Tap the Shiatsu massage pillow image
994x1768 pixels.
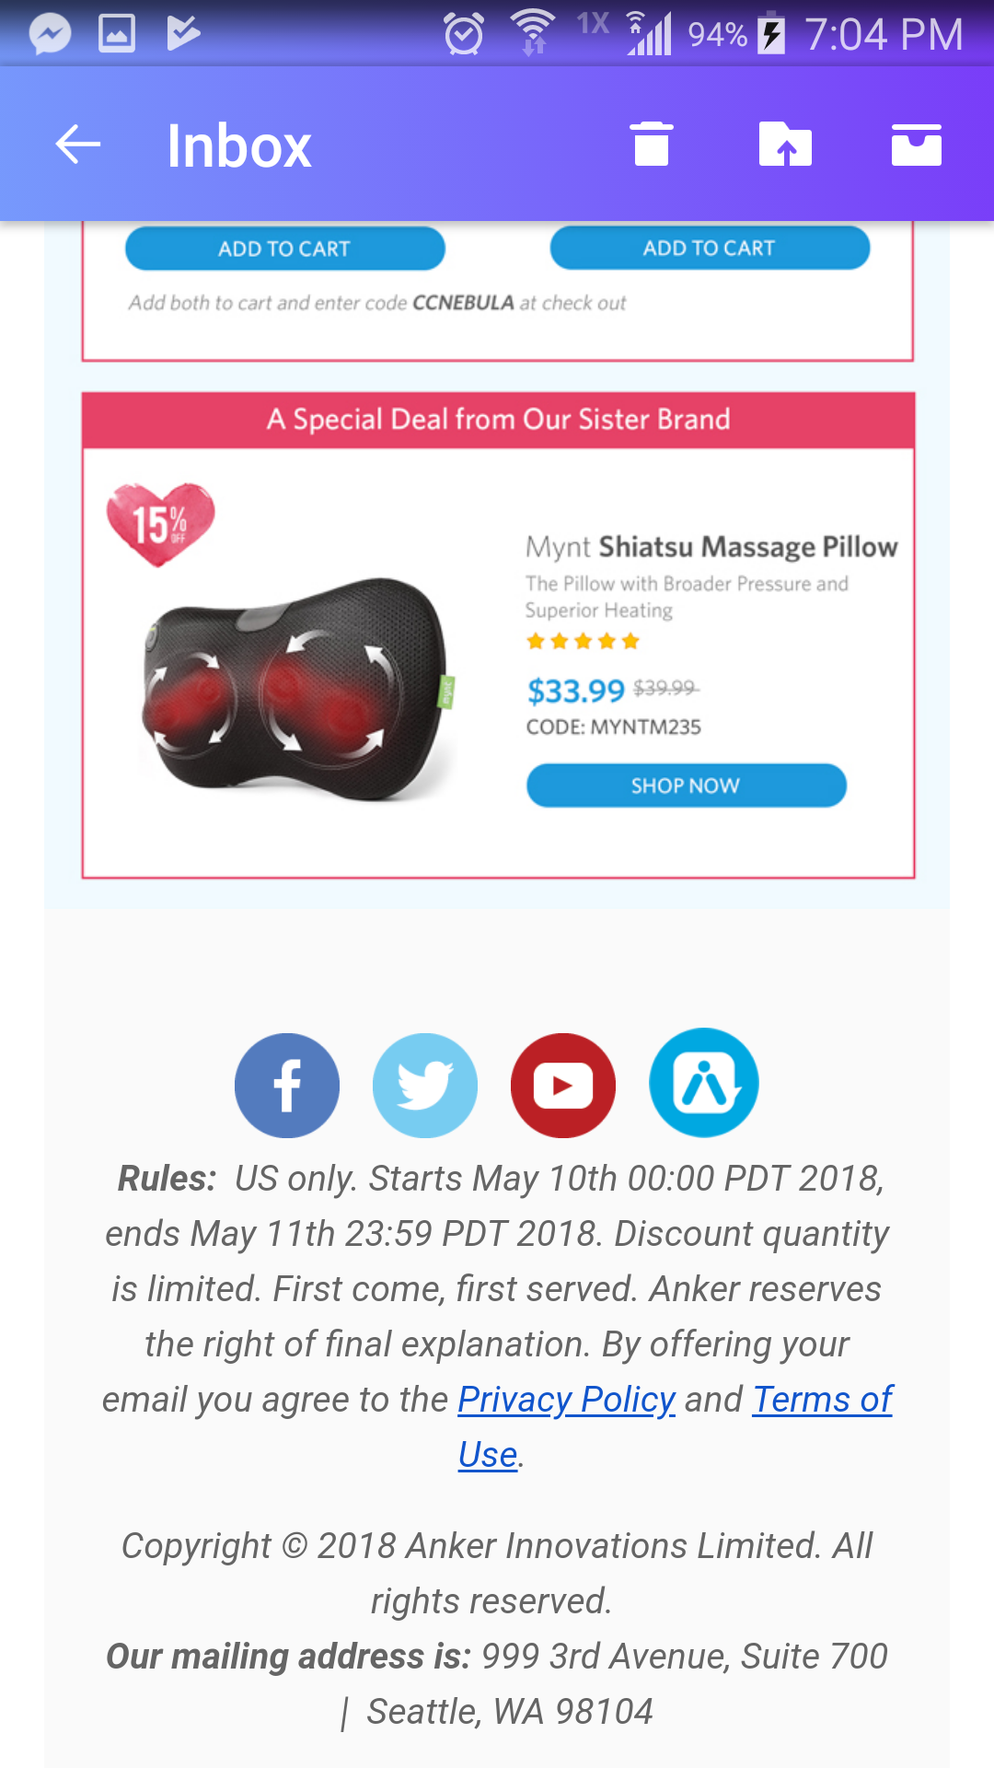pos(296,687)
